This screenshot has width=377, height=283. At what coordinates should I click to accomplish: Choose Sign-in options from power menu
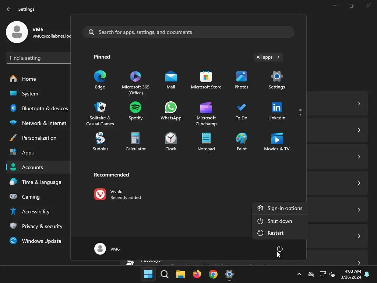click(x=280, y=208)
